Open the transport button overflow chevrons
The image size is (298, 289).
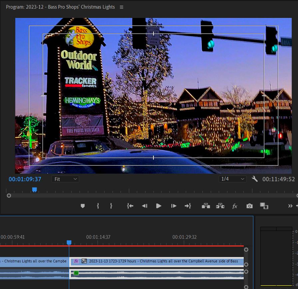click(290, 206)
